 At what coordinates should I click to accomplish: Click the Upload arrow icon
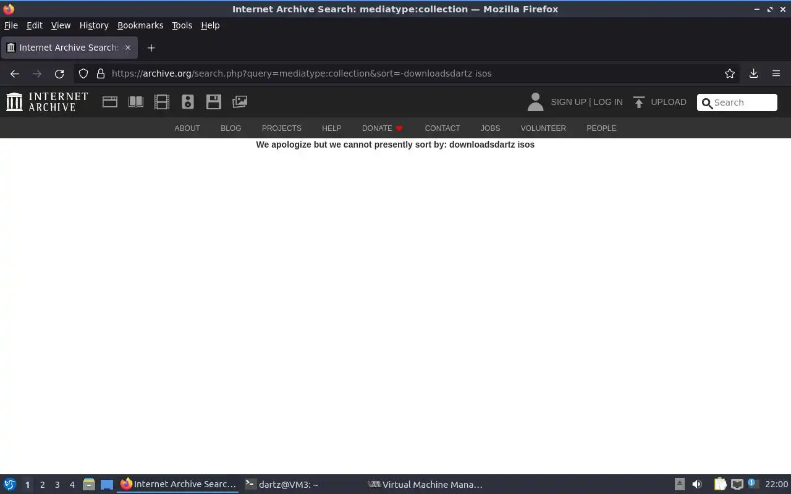[639, 102]
